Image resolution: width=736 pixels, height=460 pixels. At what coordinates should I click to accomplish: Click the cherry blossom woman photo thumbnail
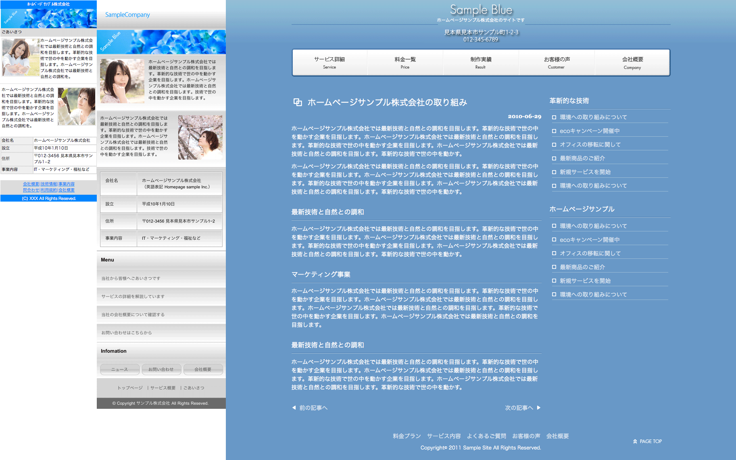(200, 137)
